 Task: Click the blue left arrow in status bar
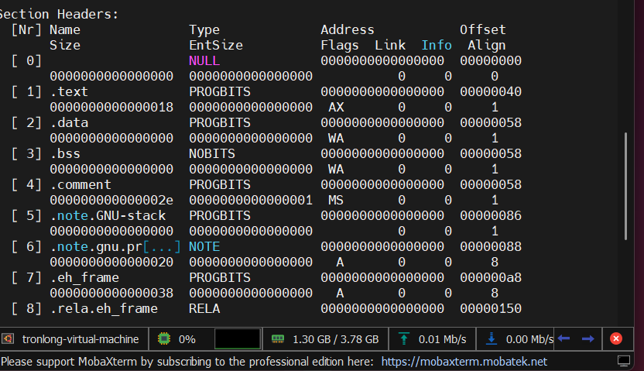pyautogui.click(x=563, y=338)
